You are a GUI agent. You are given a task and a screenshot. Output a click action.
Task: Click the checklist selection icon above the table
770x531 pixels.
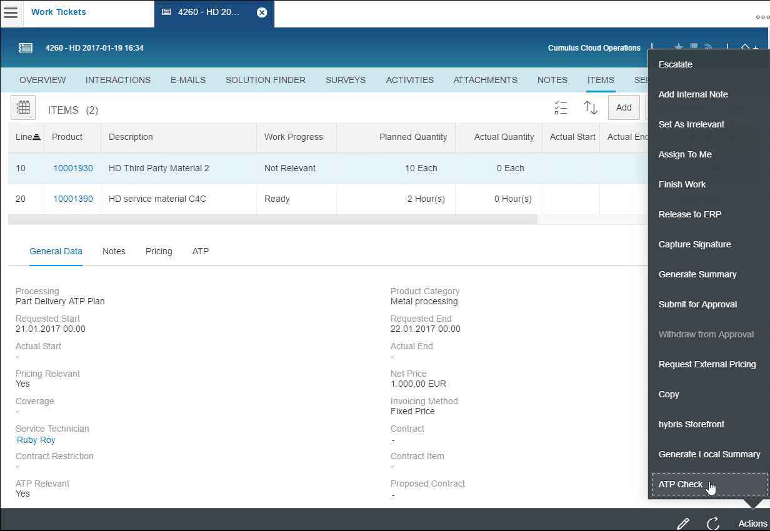click(x=561, y=107)
